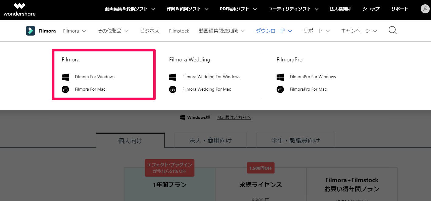Expand the サポート dropdown in Filmora bar
The image size is (431, 201).
click(x=316, y=31)
